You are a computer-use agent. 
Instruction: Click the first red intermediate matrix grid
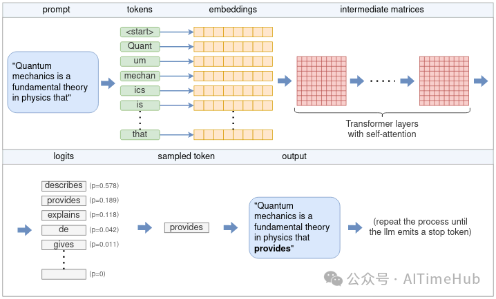pyautogui.click(x=321, y=81)
